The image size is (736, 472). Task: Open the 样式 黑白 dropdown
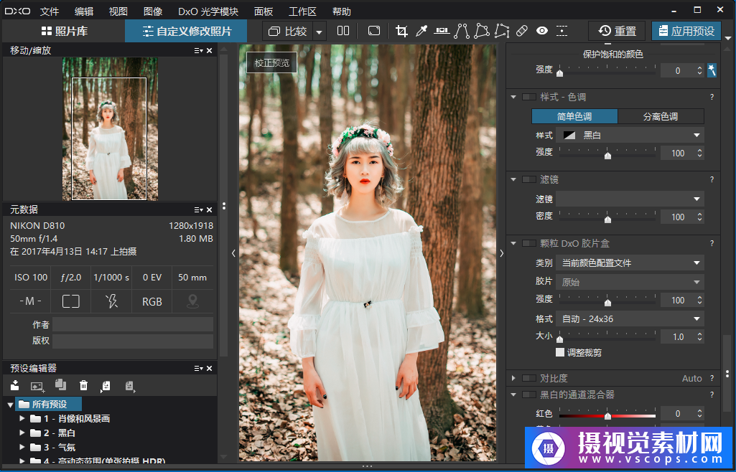coord(630,135)
